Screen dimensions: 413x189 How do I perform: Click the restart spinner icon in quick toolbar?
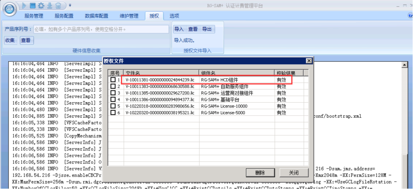[41, 5]
